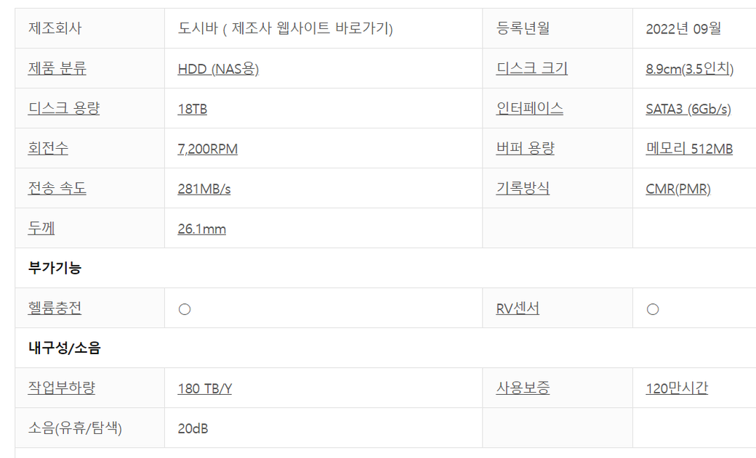The height and width of the screenshot is (458, 756).
Task: Open the 8.9cm(3.5인치) value link
Action: pos(689,69)
